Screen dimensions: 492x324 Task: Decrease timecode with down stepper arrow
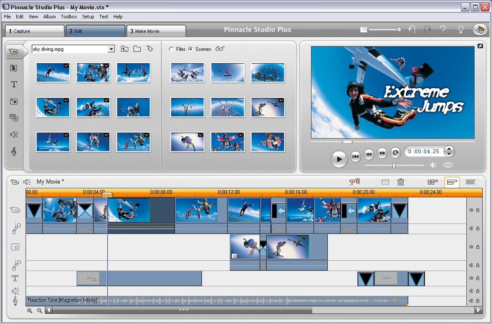(449, 154)
